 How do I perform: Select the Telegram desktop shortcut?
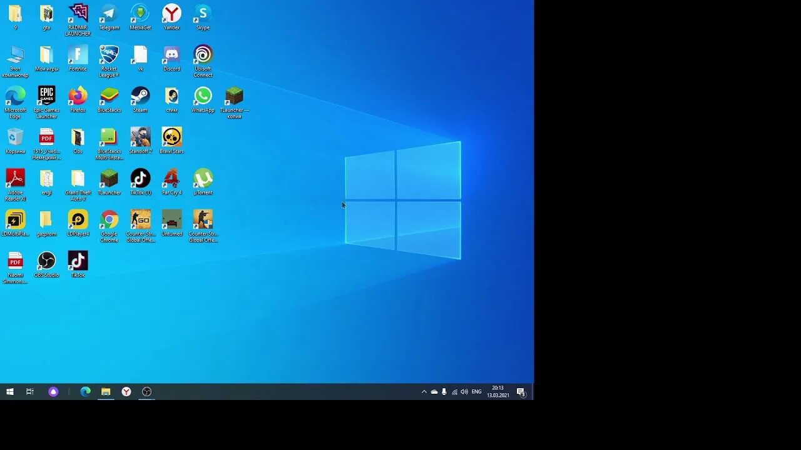(109, 17)
